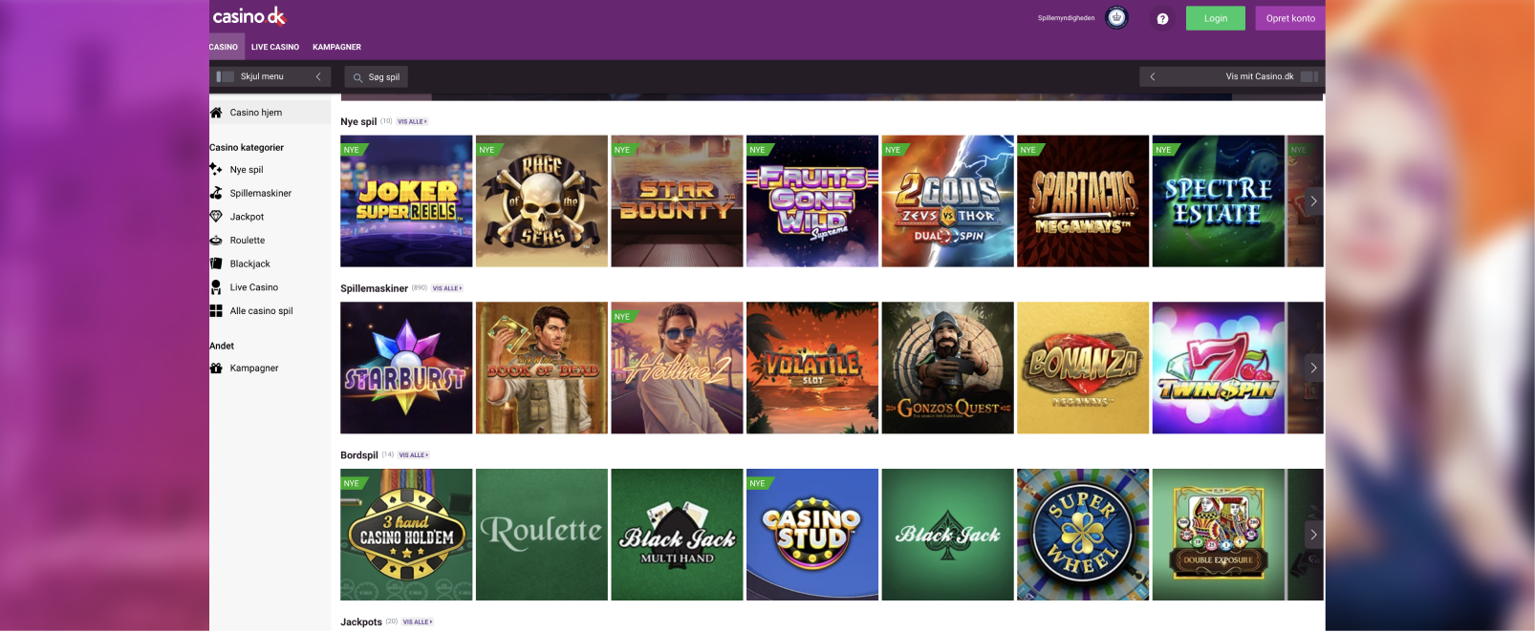Open the Hotline 2 game
Screen dimensions: 1535x632
point(677,369)
